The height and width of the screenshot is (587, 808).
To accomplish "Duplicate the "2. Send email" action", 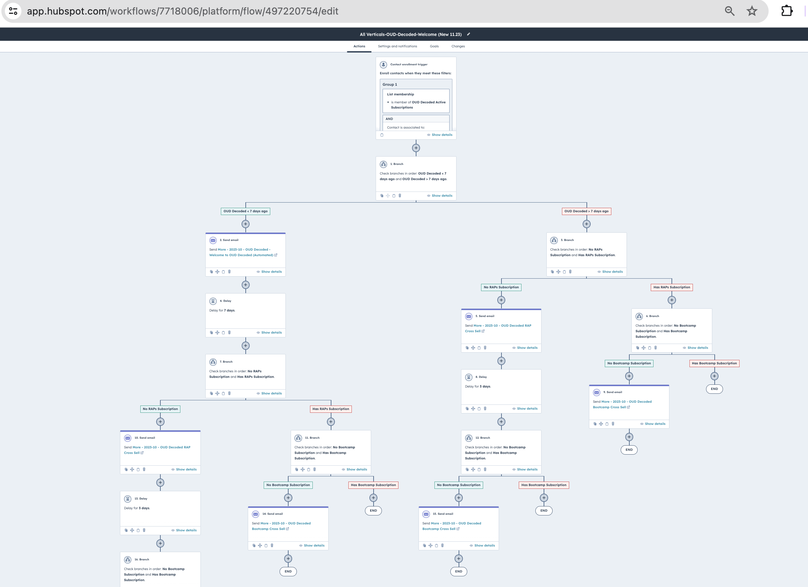I will tap(212, 272).
